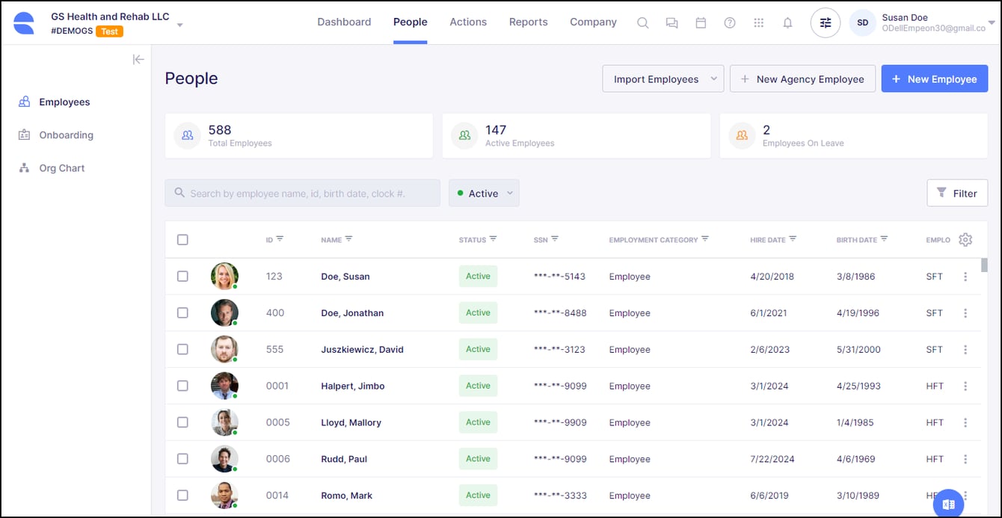This screenshot has height=518, width=1002.
Task: Open the apps grid icon
Action: point(758,22)
